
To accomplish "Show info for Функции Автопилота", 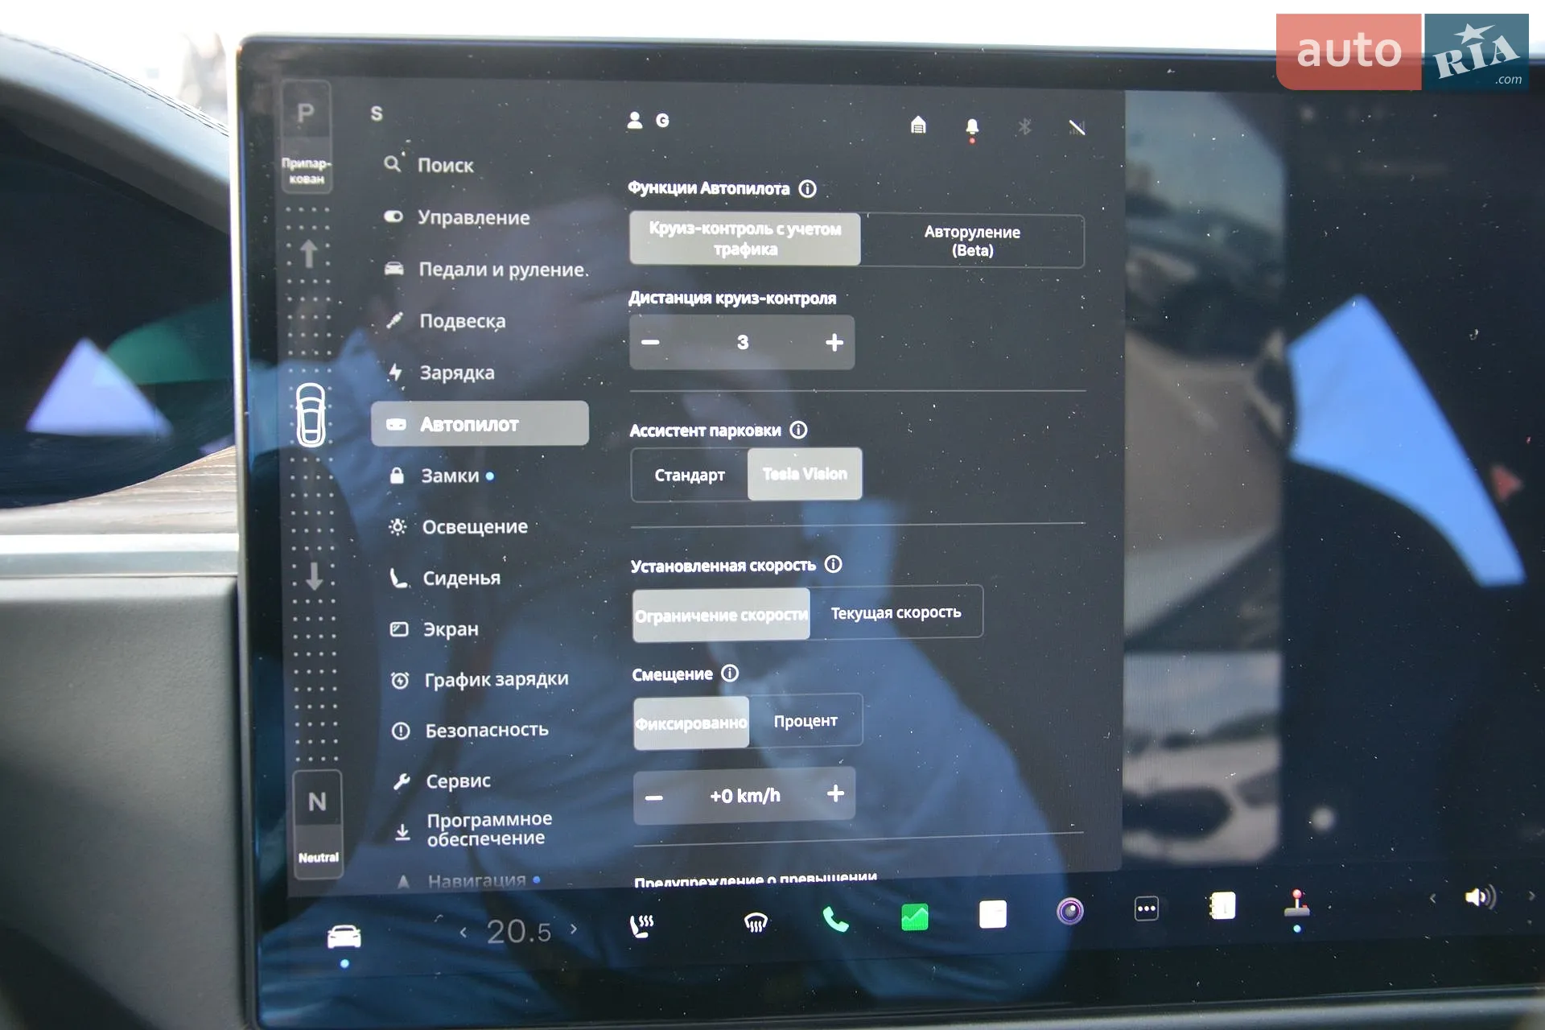I will coord(807,188).
